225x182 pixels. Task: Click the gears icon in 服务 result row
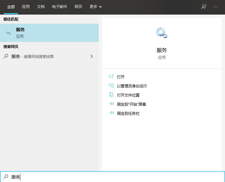click(x=8, y=32)
